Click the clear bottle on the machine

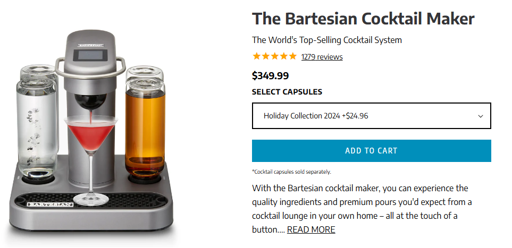[x=38, y=125]
